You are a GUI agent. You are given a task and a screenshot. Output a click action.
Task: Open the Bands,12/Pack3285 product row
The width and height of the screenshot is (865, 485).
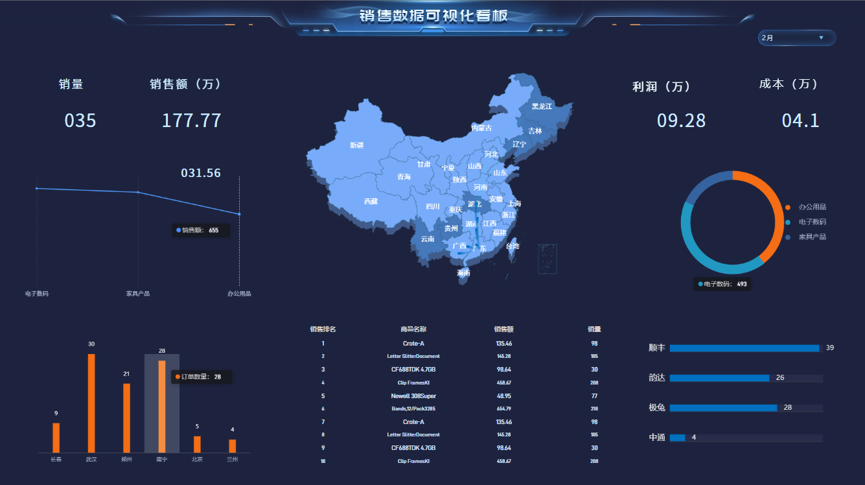[413, 408]
